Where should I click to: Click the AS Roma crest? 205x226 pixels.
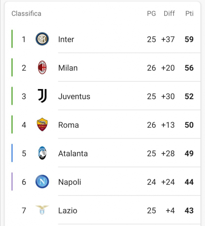(42, 124)
